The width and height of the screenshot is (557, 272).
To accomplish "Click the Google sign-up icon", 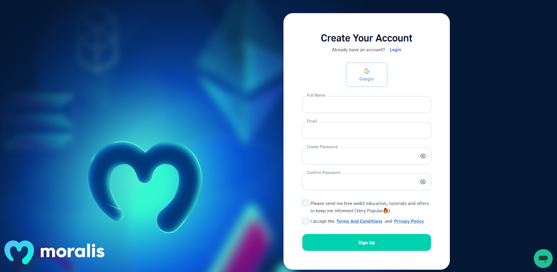I will 367,71.
